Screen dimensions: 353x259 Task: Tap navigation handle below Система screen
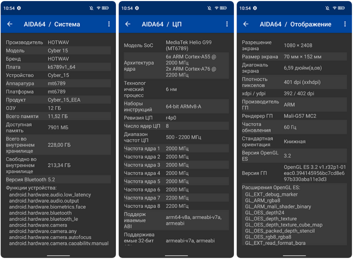tap(58, 255)
